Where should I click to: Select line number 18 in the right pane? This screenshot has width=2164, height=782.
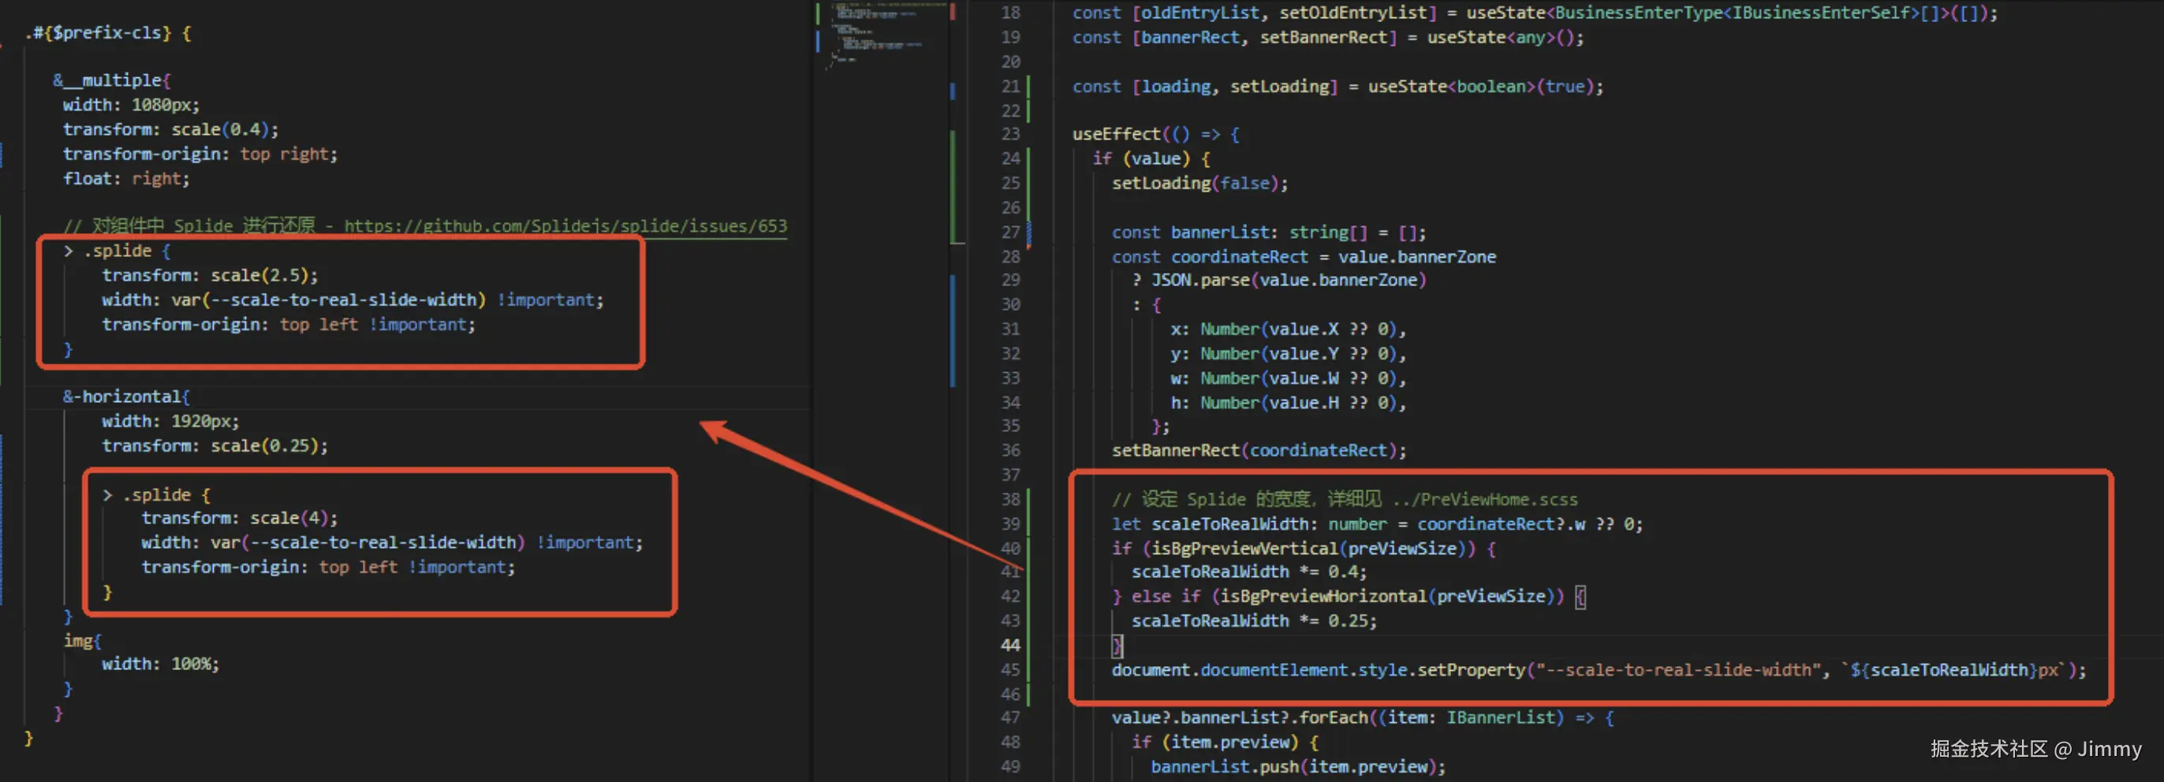point(1010,13)
